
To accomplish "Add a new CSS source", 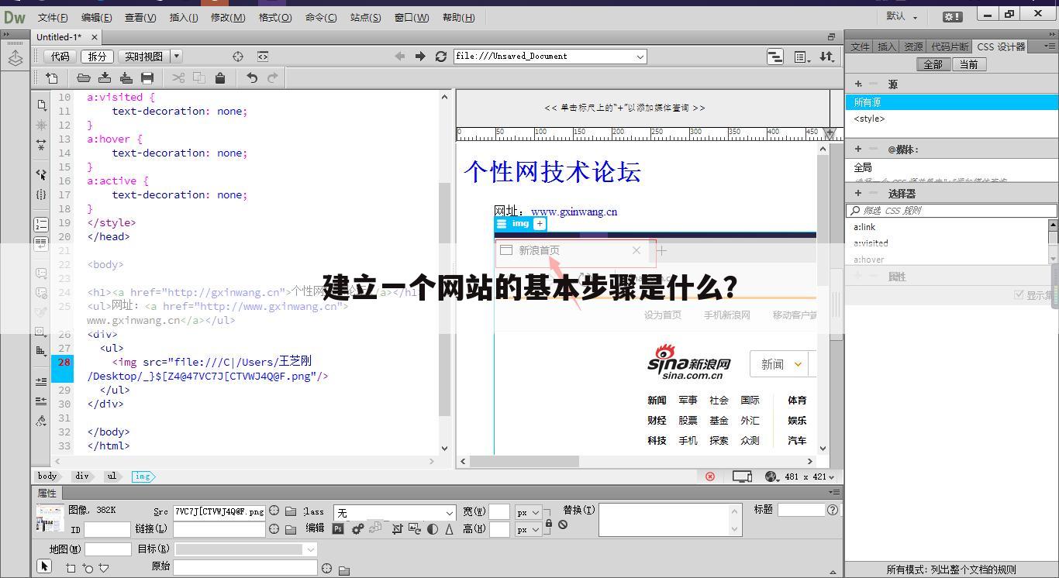I will click(858, 84).
